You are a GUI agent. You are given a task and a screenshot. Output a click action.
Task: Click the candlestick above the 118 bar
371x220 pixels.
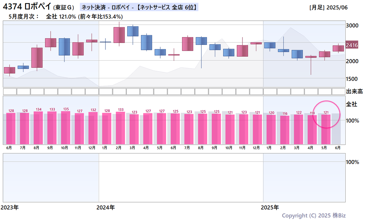pyautogui.click(x=311, y=57)
